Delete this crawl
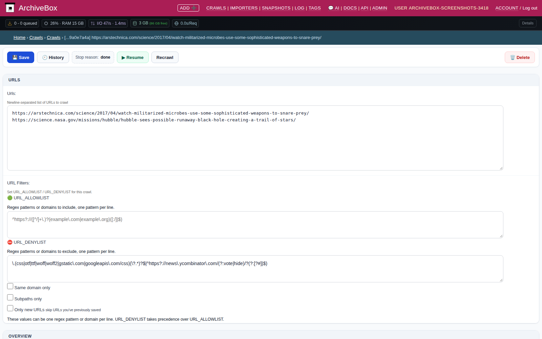542x339 pixels. pos(520,57)
